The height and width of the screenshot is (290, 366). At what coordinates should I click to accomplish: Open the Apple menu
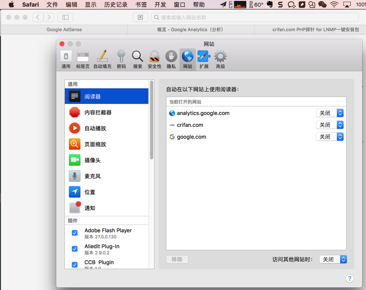(11, 4)
